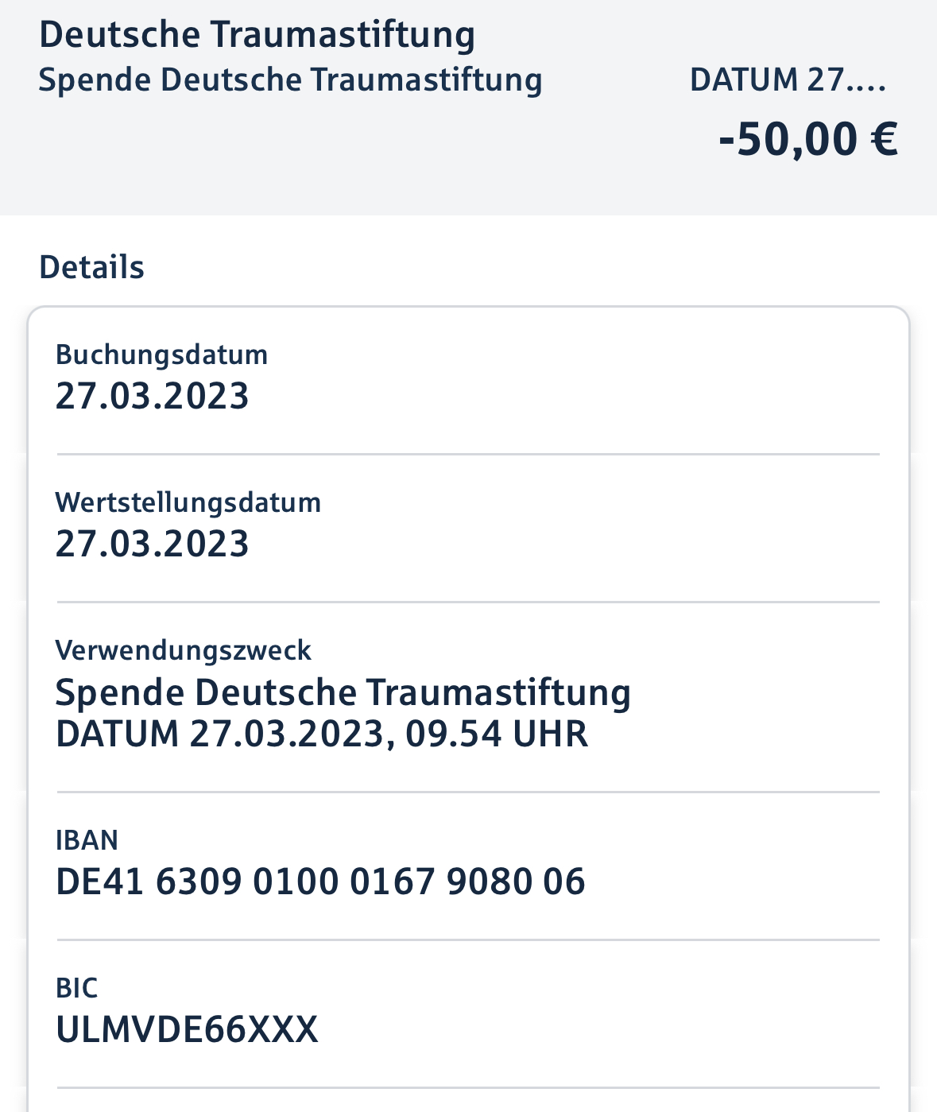Tap the Deutsche Traumastiftung header title
Viewport: 937px width, 1112px height.
point(257,35)
